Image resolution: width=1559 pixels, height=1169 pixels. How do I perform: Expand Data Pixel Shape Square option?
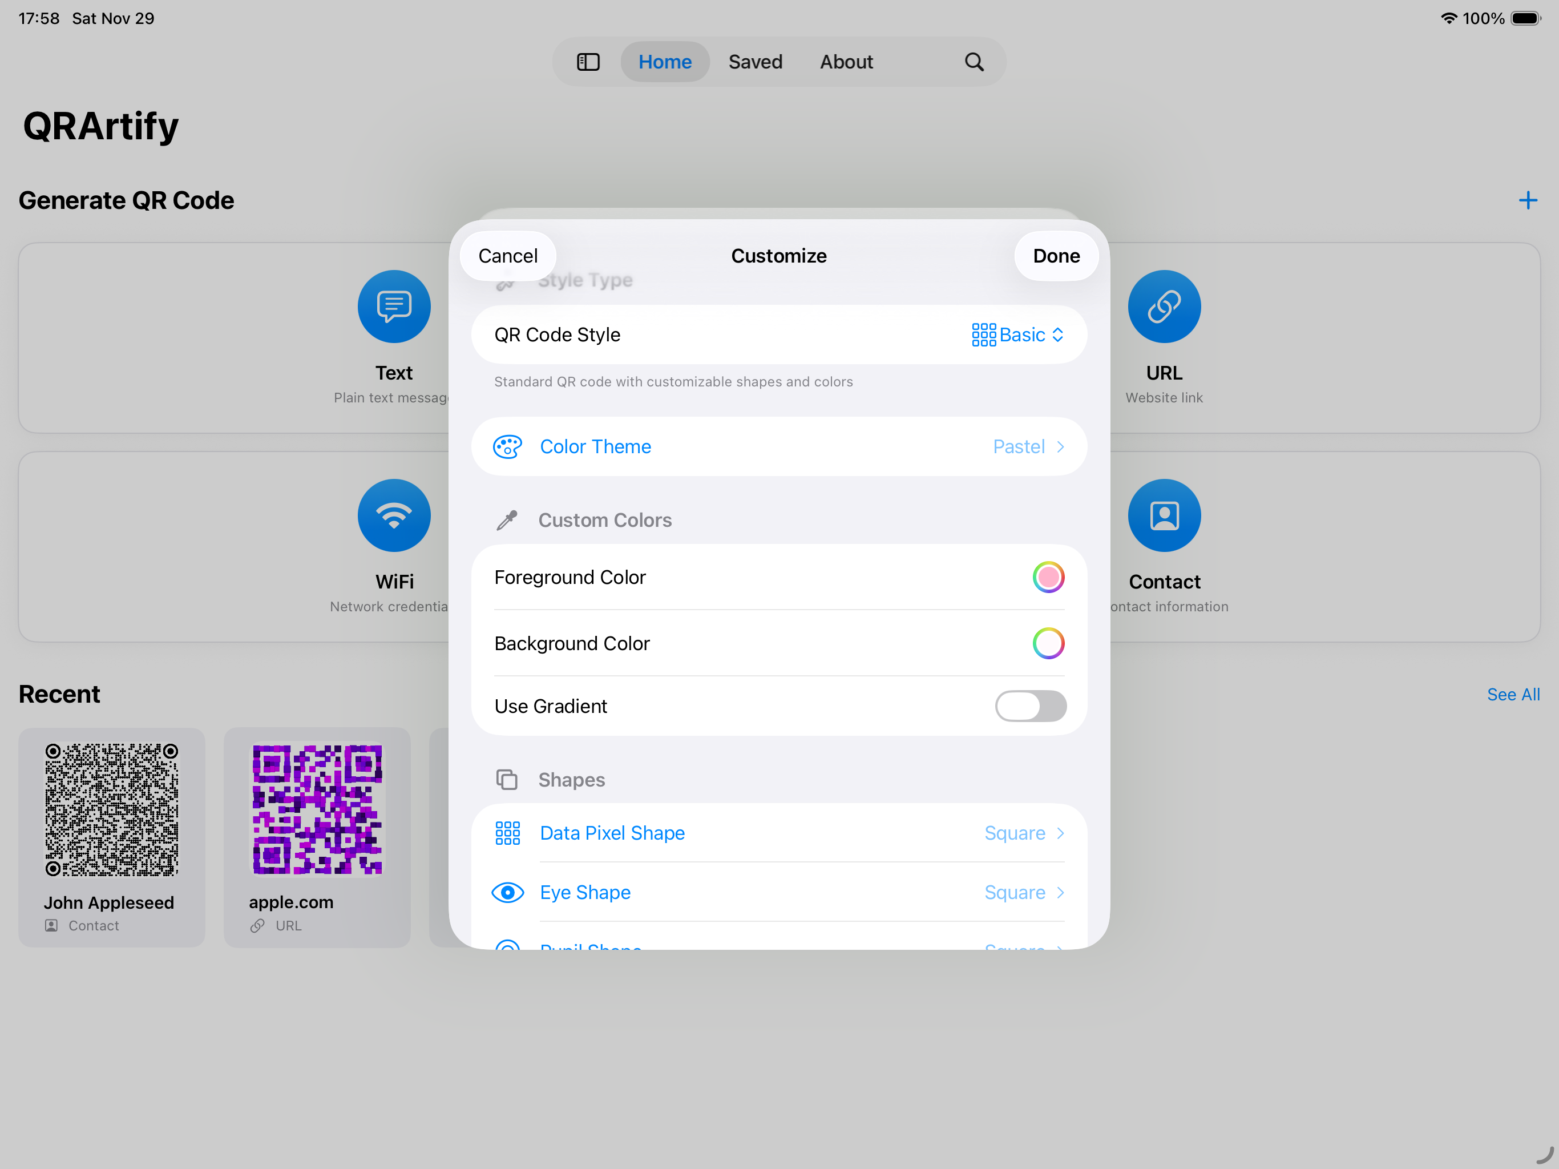tap(1024, 833)
